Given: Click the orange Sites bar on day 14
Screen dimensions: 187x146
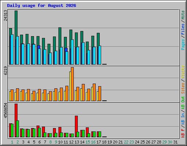Looking at the screenshot, I should pos(83,92).
